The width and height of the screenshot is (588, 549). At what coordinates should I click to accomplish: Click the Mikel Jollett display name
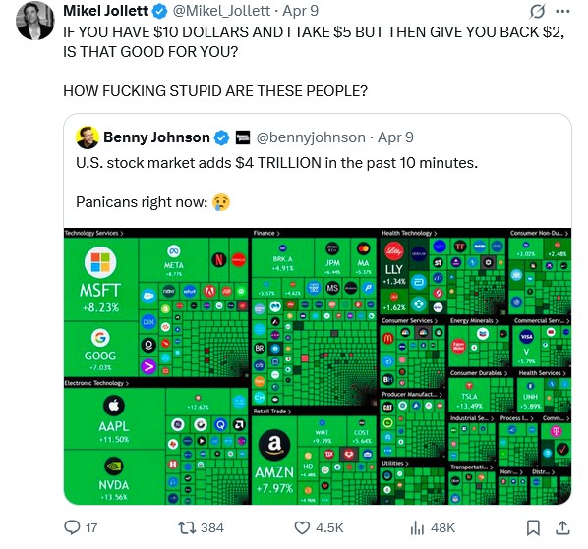[106, 11]
